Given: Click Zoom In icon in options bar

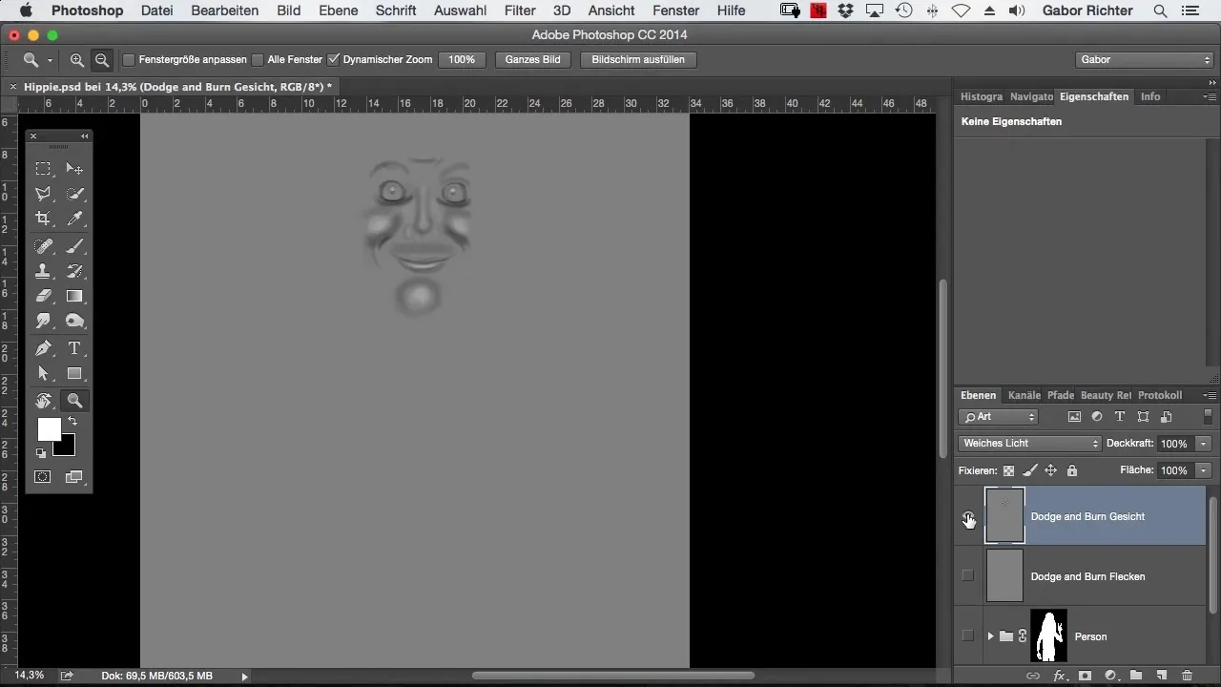Looking at the screenshot, I should pyautogui.click(x=77, y=59).
